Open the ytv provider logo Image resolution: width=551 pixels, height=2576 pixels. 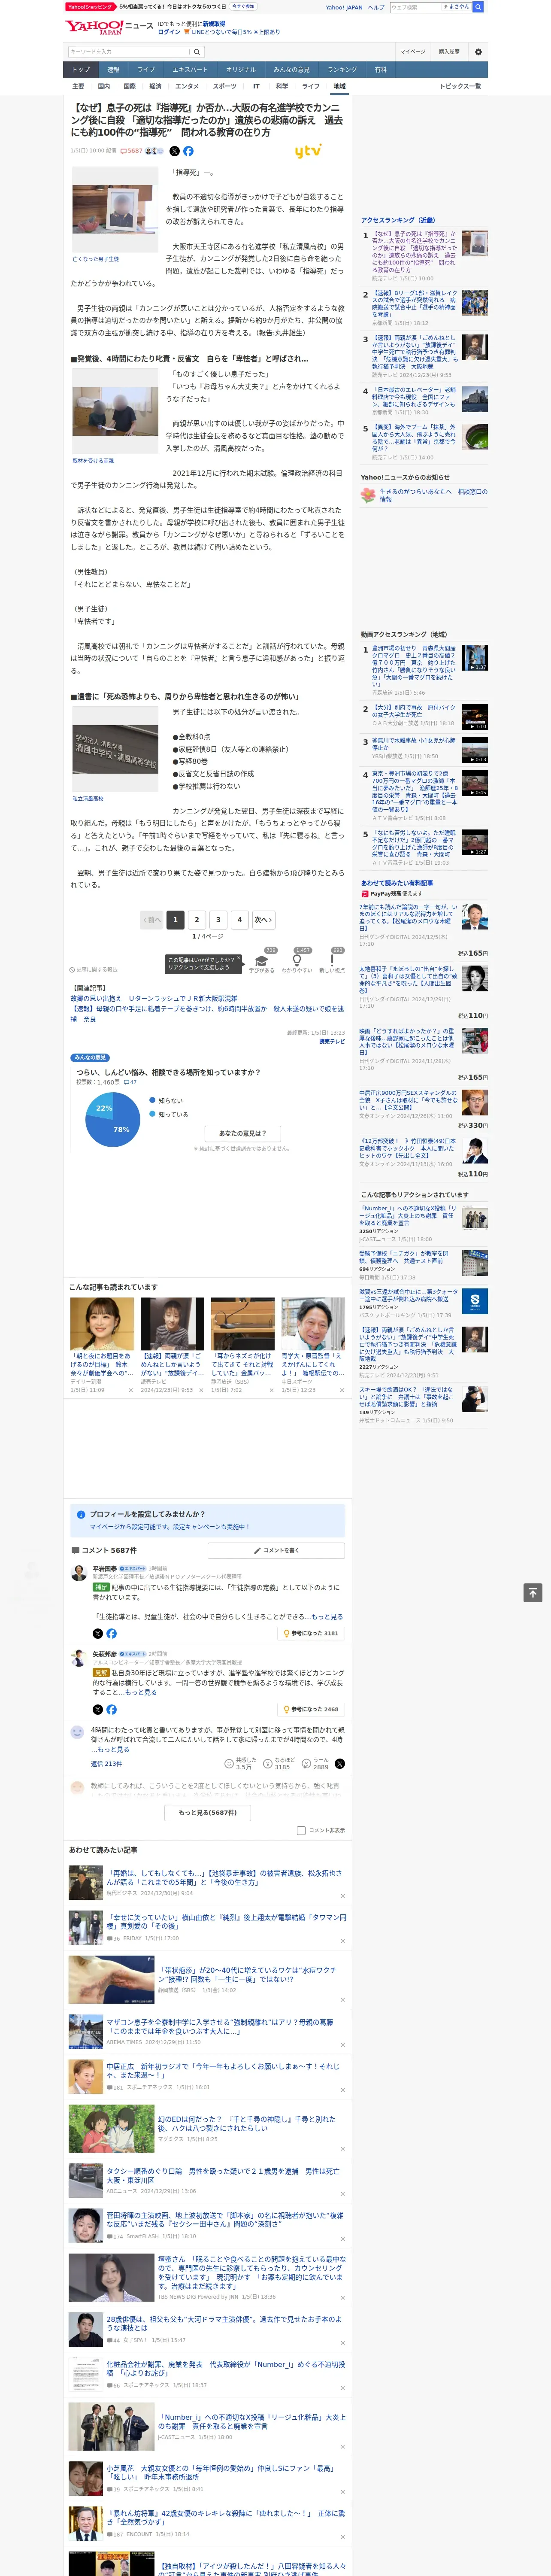point(308,151)
